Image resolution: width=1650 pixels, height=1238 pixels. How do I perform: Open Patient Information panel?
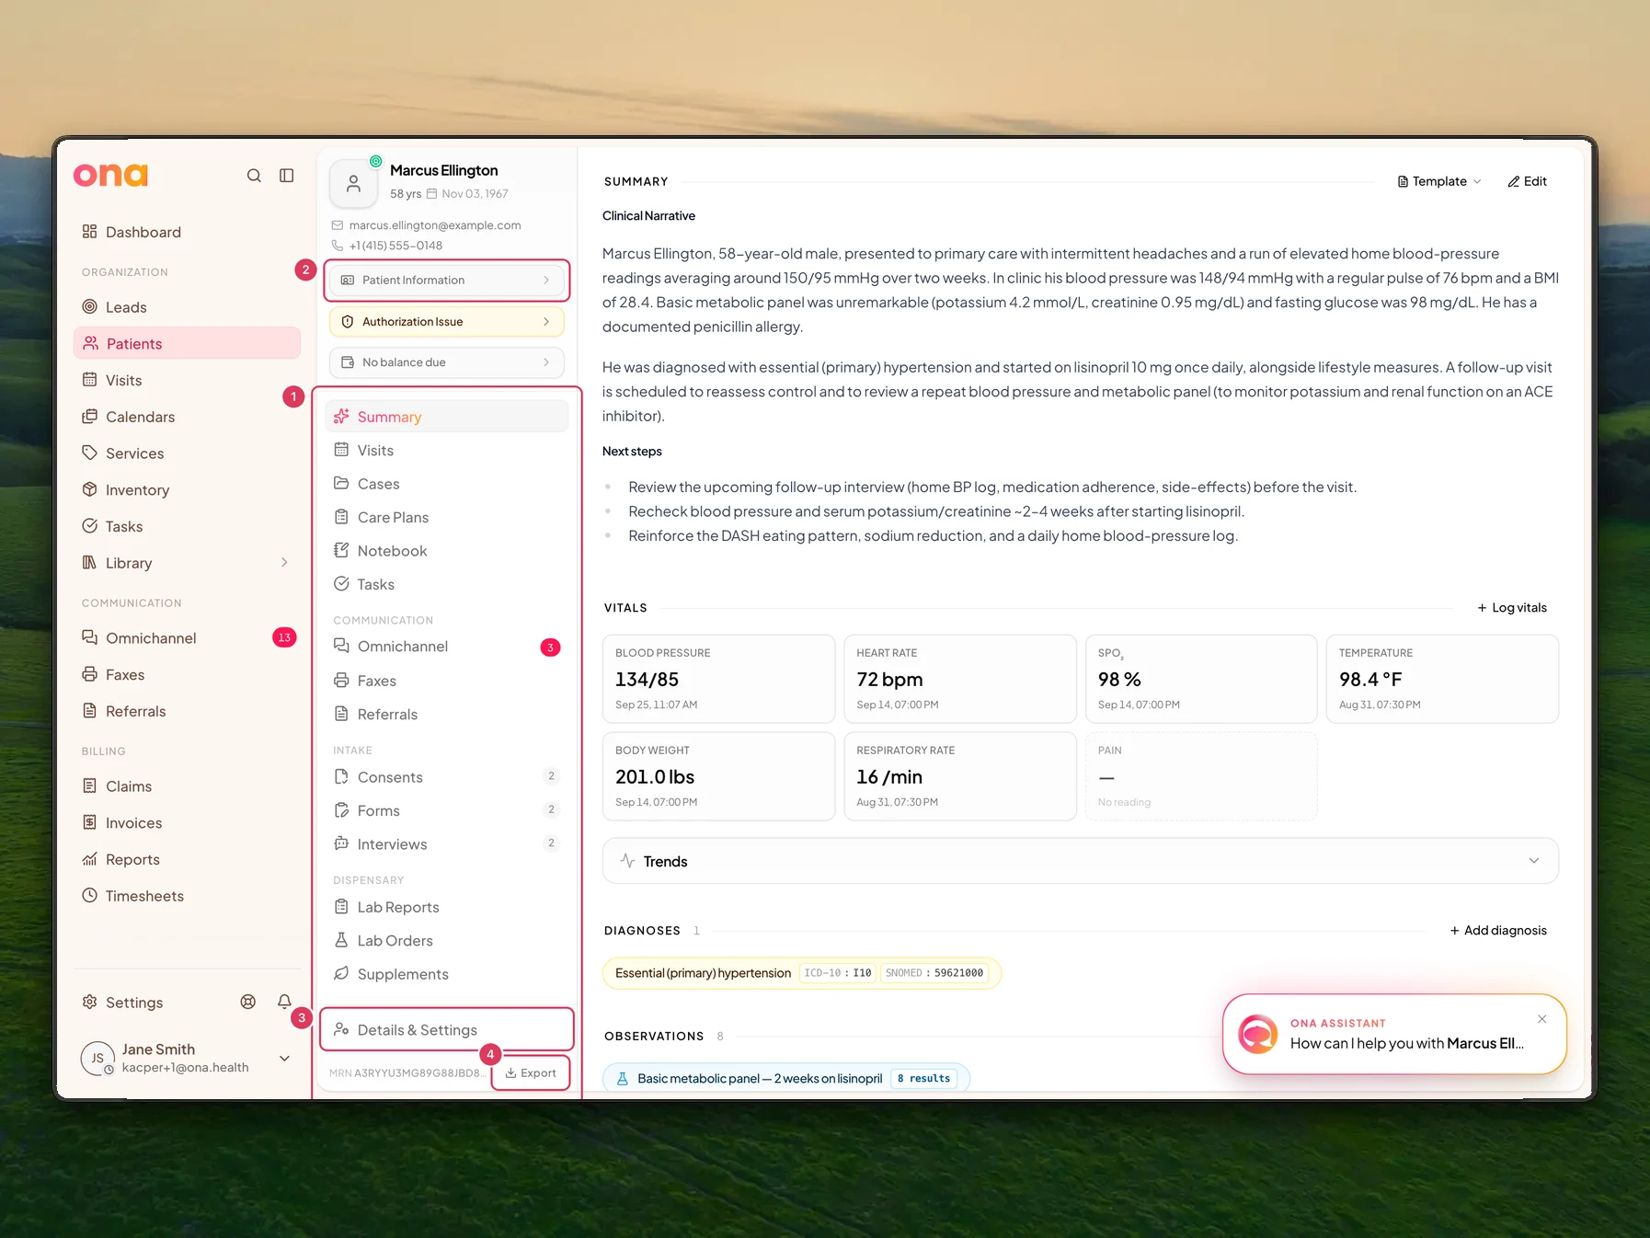pos(446,280)
